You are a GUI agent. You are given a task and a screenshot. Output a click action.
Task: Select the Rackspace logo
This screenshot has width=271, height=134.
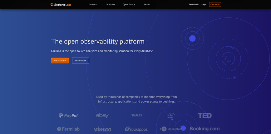136,129
